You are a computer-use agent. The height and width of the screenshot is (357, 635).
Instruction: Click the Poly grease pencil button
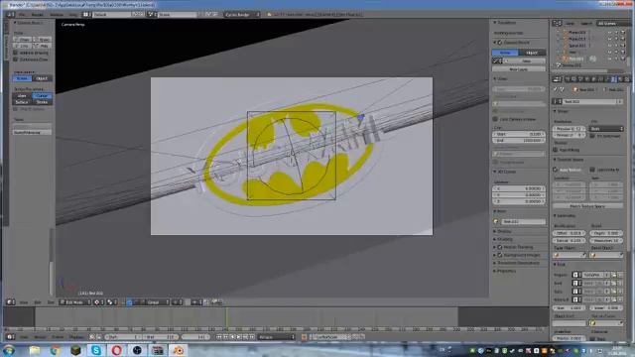click(42, 46)
